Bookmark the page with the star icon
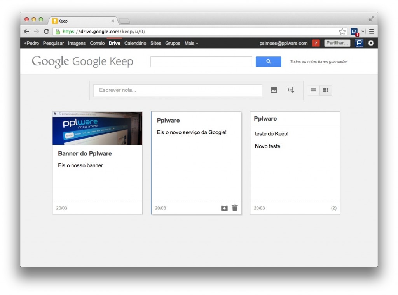The width and height of the screenshot is (398, 295). (342, 32)
